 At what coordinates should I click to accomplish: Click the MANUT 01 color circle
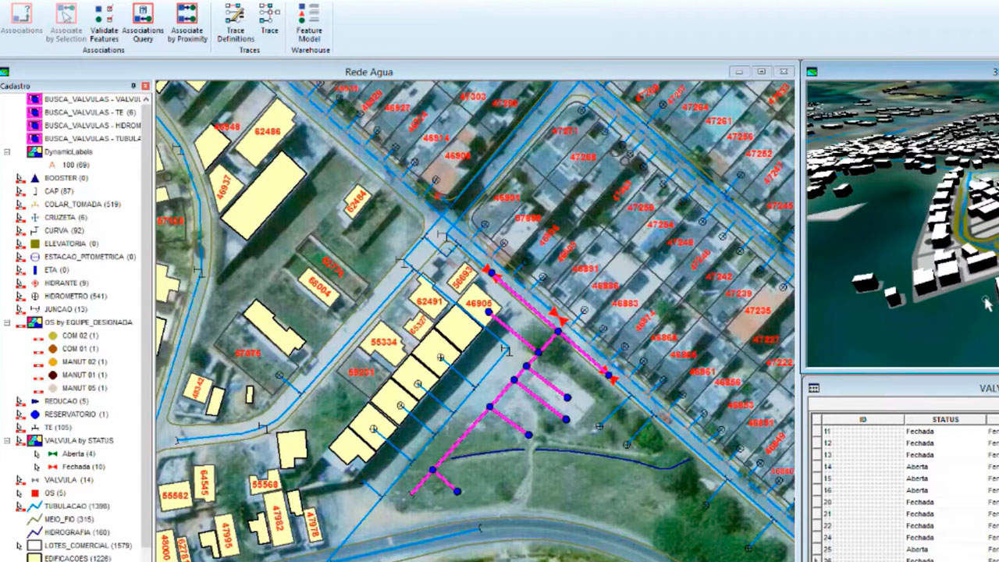(52, 375)
